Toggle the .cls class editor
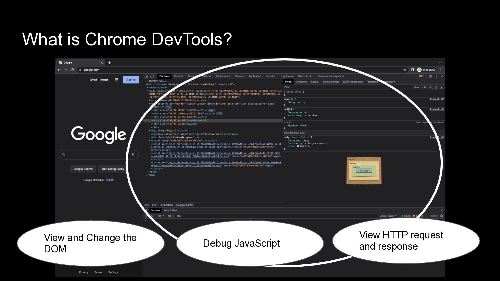 pos(424,87)
